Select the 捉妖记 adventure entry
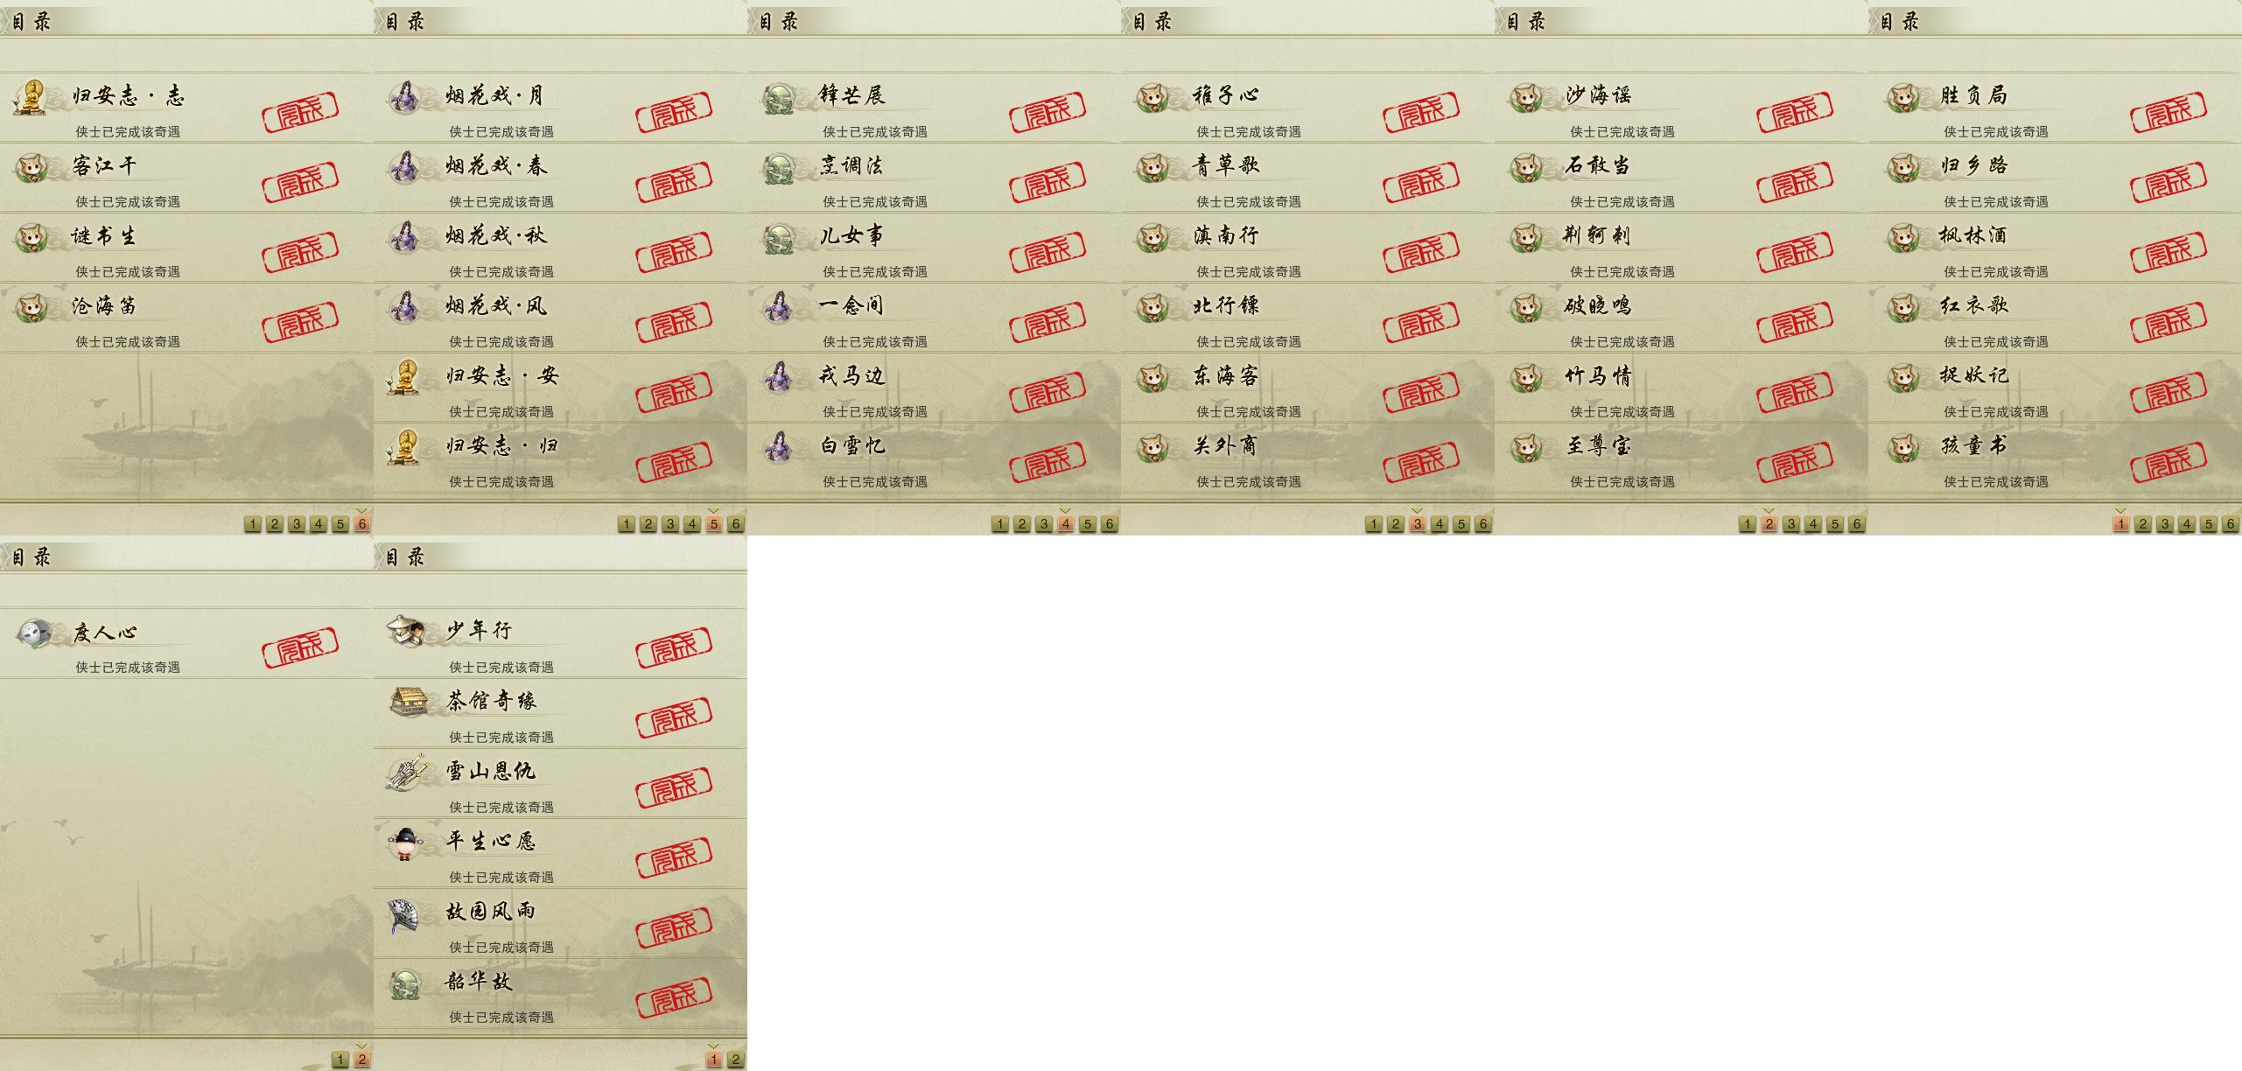Viewport: 2242px width, 1071px height. (2055, 388)
